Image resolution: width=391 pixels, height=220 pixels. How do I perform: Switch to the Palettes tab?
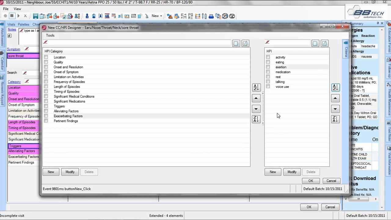23,24
